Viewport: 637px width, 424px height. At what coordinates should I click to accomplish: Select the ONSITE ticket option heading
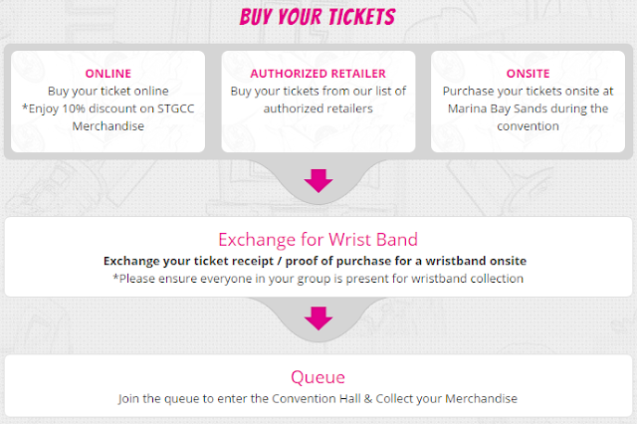point(528,74)
